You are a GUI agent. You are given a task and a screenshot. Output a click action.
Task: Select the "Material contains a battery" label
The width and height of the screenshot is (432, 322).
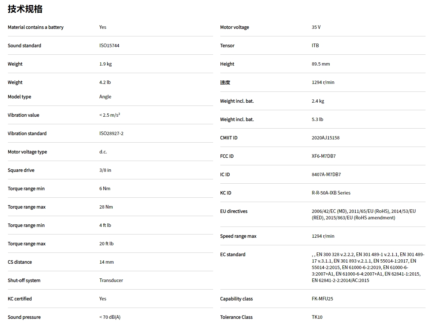tap(35, 27)
